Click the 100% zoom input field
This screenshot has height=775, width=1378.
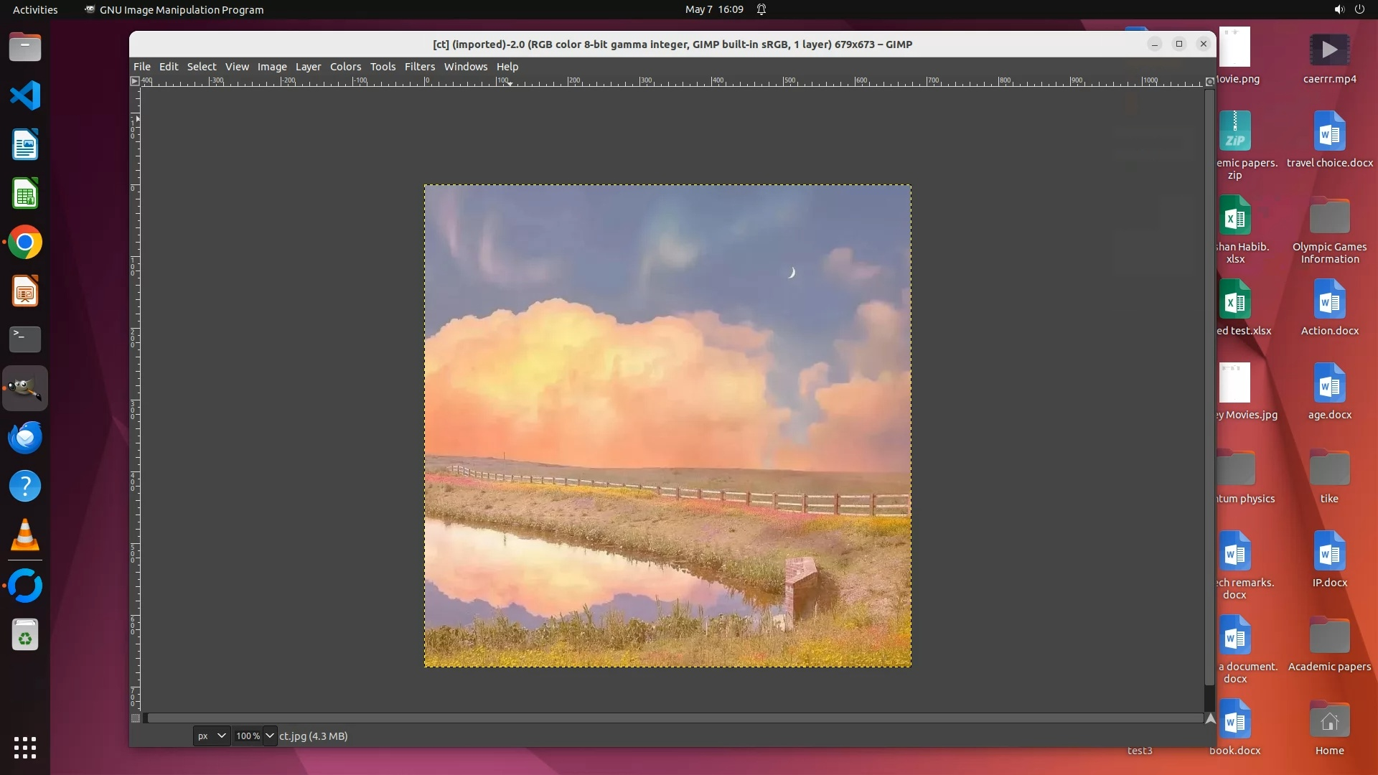[x=248, y=736]
